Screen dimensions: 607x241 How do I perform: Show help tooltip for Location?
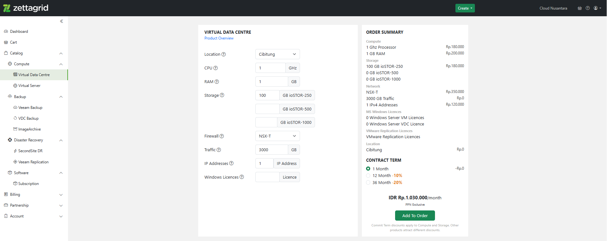[224, 54]
